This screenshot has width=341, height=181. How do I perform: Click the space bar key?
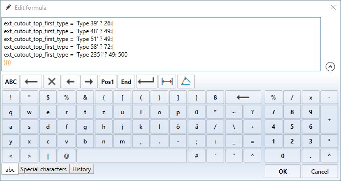[132, 156]
